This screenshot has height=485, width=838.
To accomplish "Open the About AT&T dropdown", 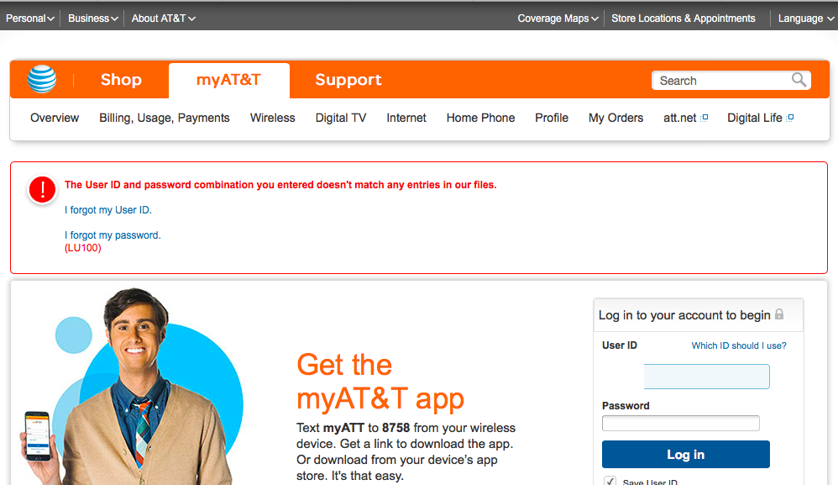I will click(x=164, y=18).
